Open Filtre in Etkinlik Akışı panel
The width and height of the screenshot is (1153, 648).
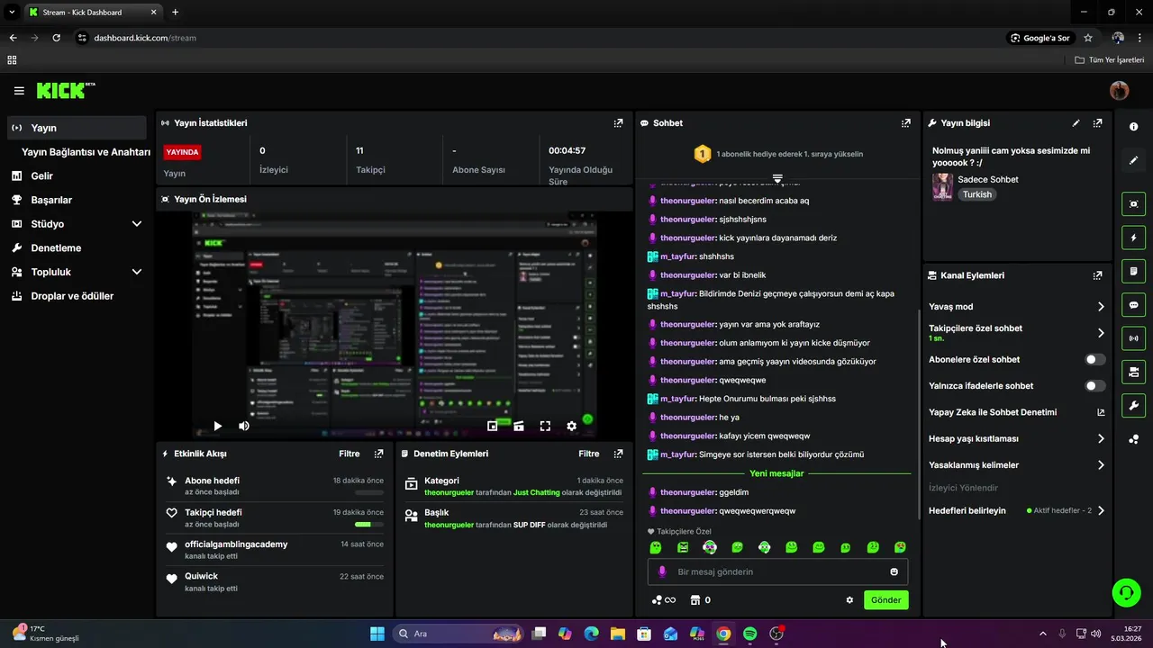click(x=349, y=454)
